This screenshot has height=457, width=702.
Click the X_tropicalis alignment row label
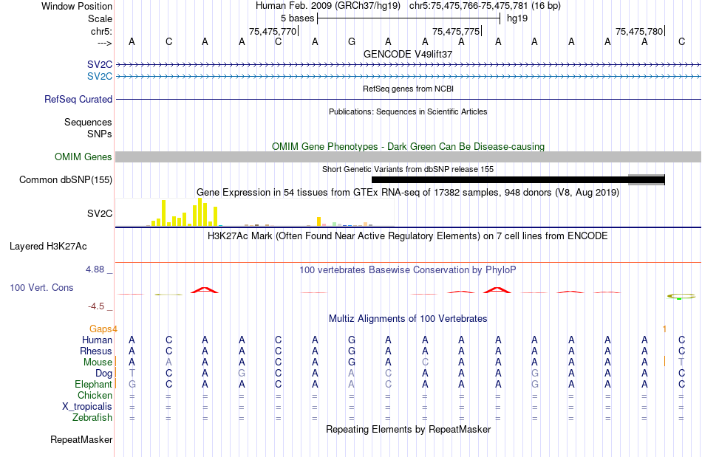(87, 407)
